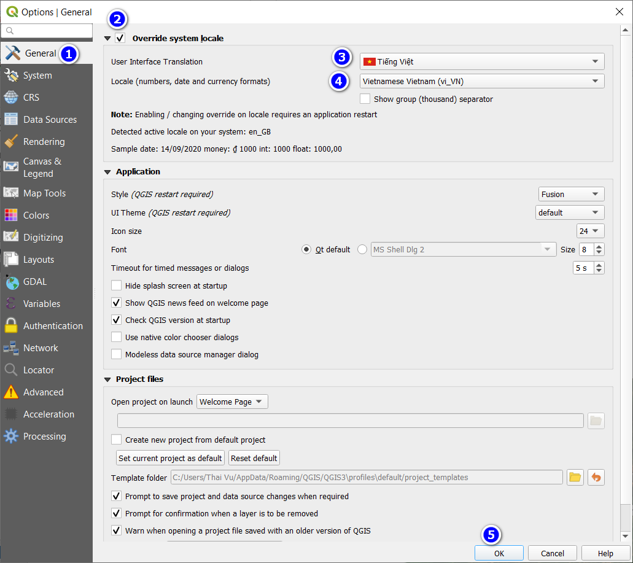Screen dimensions: 633x563
Task: Click OK to apply options
Action: pos(499,553)
